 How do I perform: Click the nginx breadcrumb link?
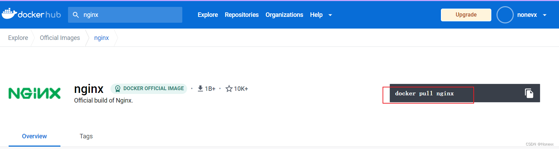click(x=102, y=38)
